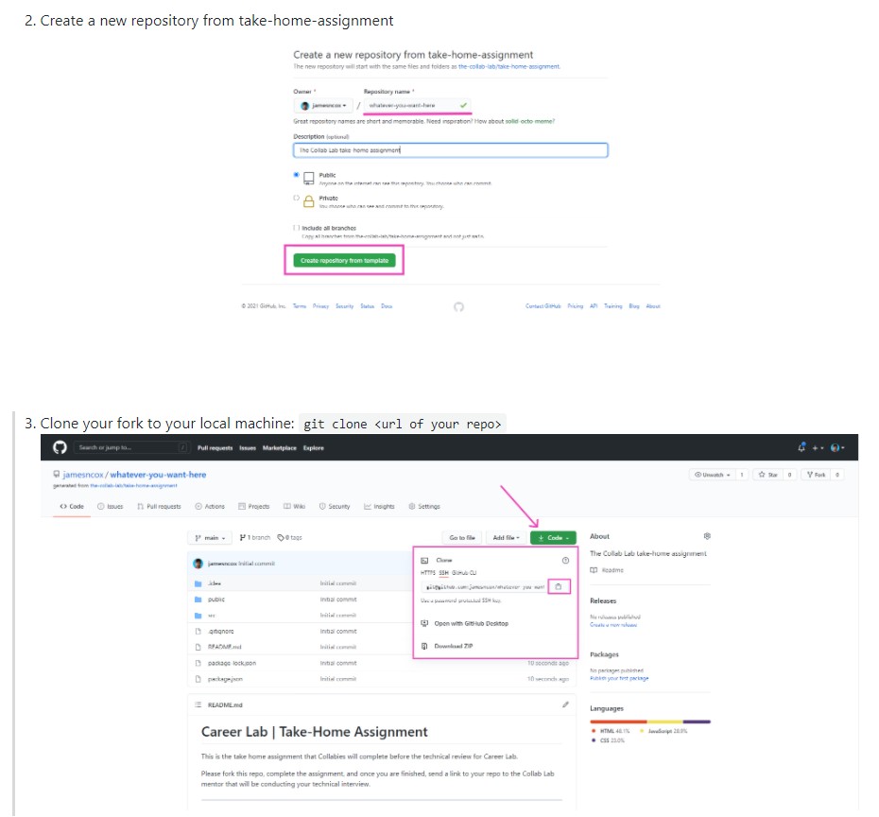Image resolution: width=879 pixels, height=817 pixels.
Task: Click Create repository from template button
Action: (344, 260)
